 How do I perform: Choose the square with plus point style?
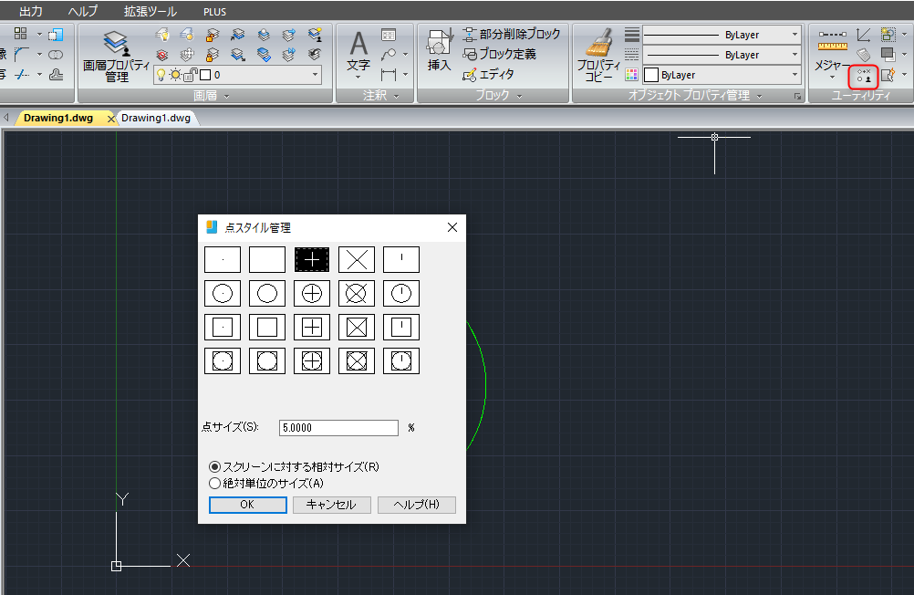(x=312, y=328)
